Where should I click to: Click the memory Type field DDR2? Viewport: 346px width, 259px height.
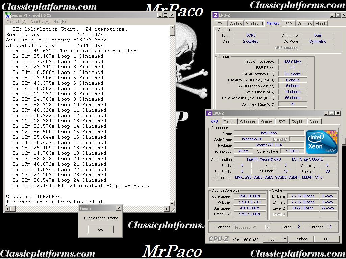pos(251,35)
